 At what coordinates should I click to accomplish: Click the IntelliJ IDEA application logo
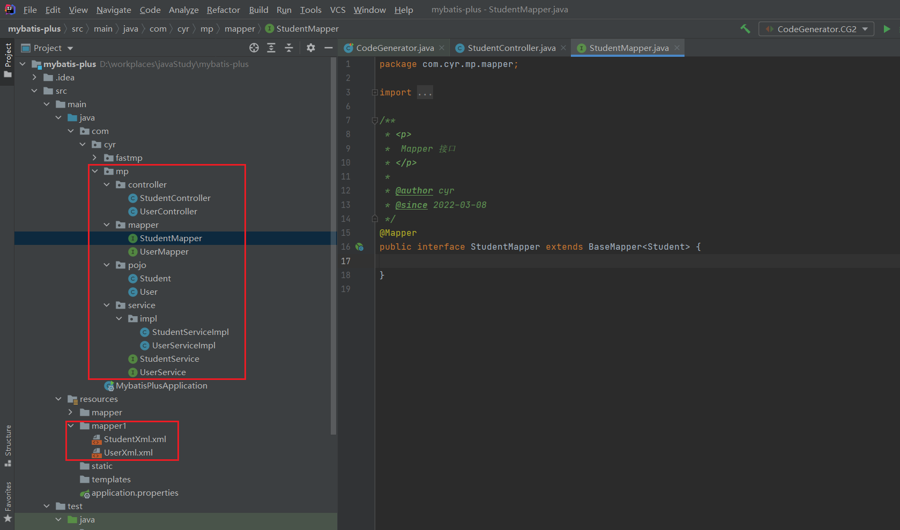point(10,10)
